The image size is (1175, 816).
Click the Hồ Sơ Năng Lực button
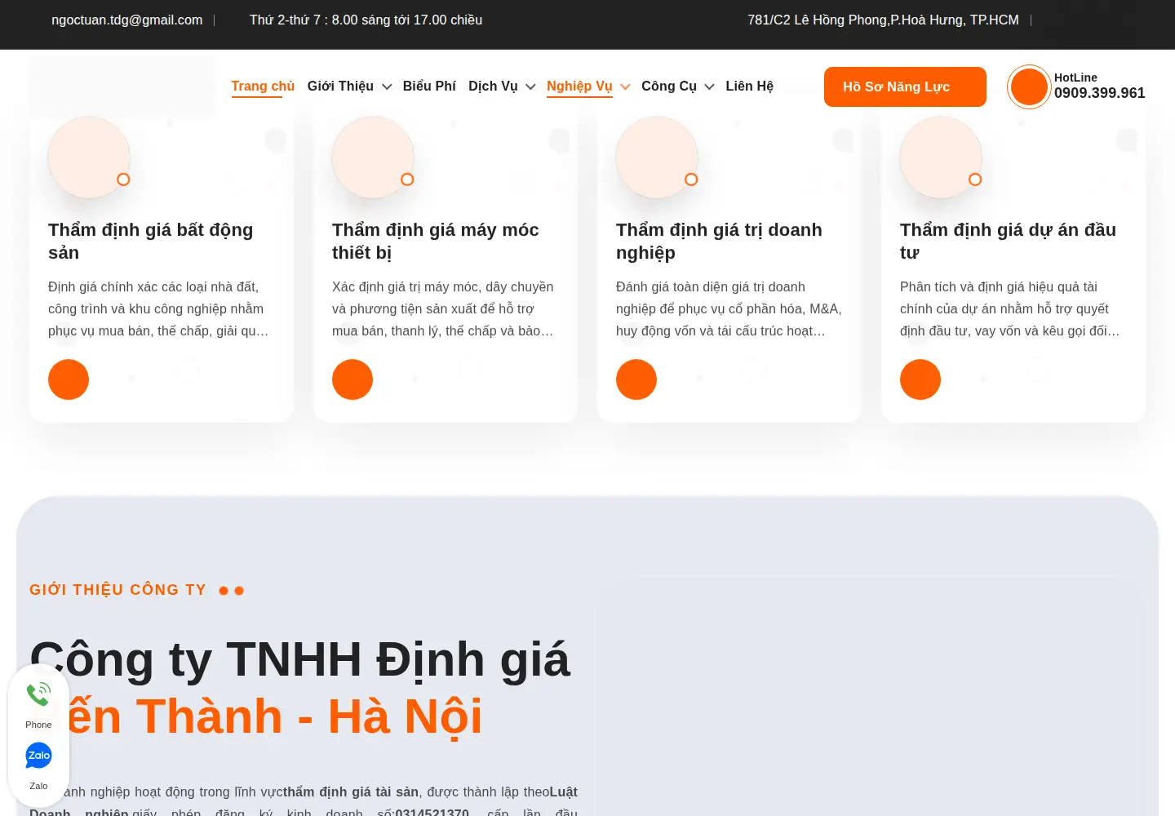pos(905,86)
